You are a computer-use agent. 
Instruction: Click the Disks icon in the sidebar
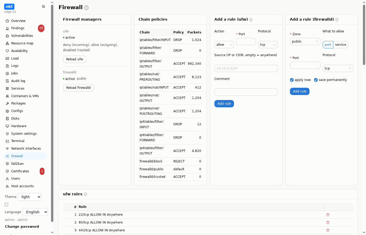[7, 119]
